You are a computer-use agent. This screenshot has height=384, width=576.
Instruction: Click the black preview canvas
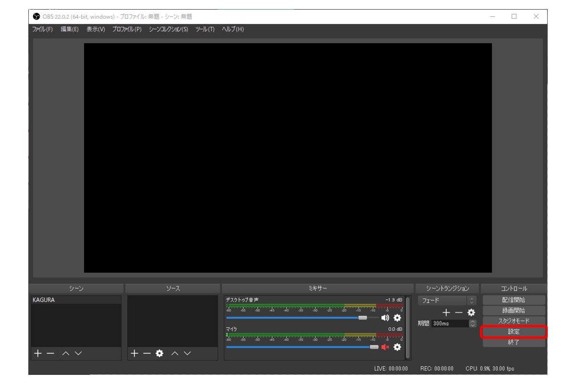point(288,158)
